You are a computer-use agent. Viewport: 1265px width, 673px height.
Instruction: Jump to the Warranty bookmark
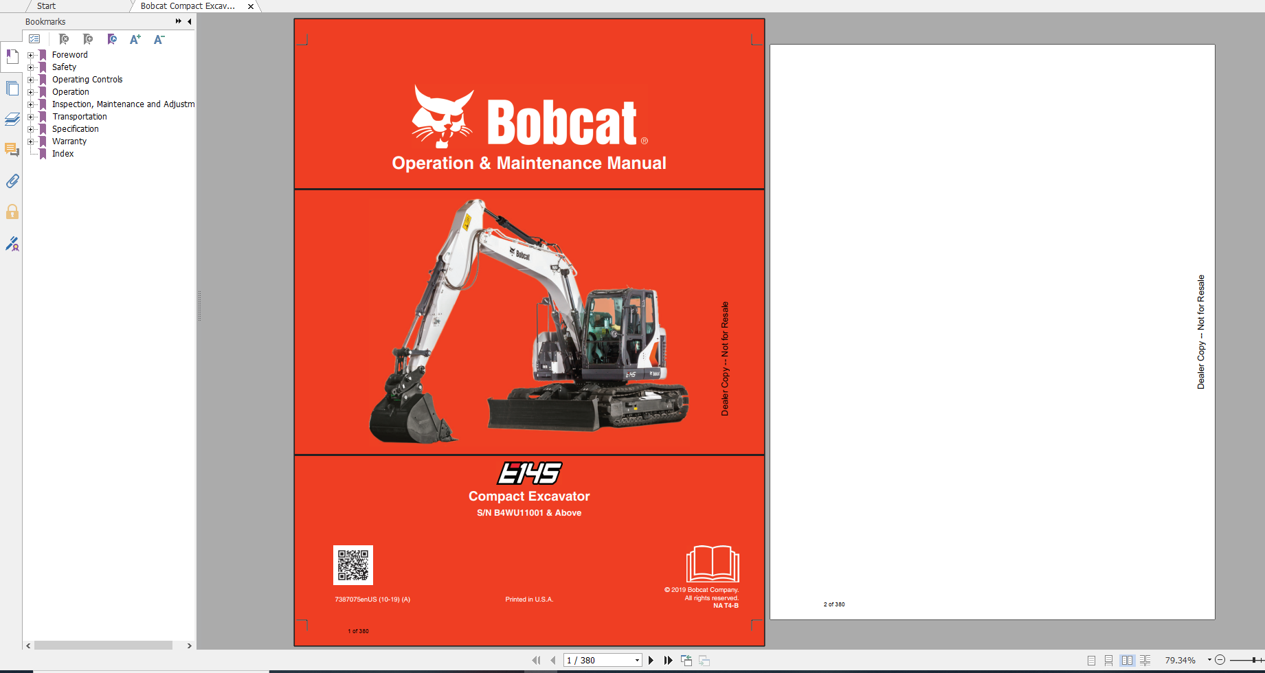pos(69,141)
